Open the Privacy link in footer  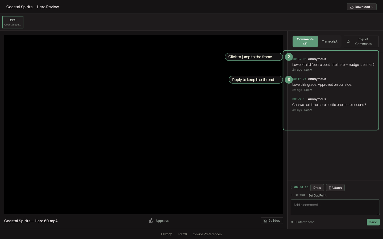click(x=166, y=234)
